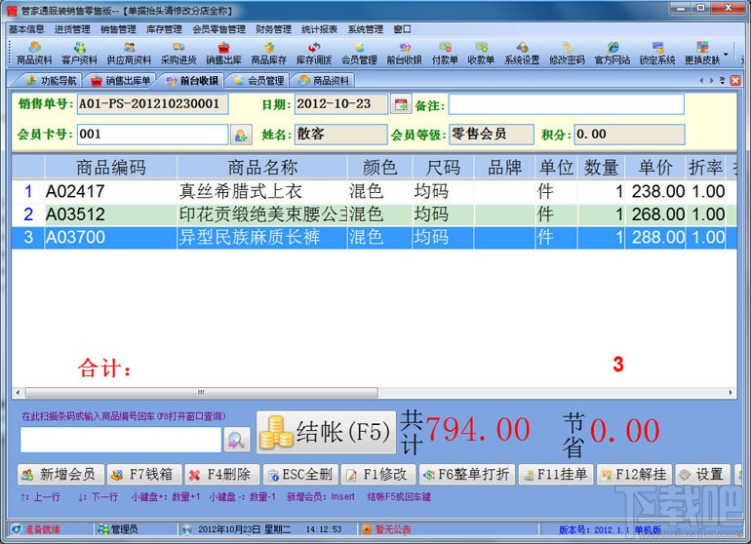Open 库存调拨 from the toolbar
The width and height of the screenshot is (751, 544).
(314, 53)
